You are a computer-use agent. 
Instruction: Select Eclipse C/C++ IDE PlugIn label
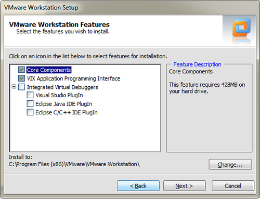click(x=67, y=113)
